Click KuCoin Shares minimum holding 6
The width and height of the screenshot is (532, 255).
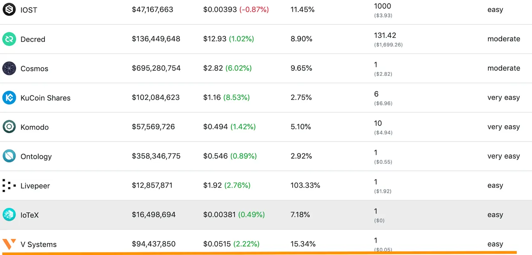click(376, 94)
